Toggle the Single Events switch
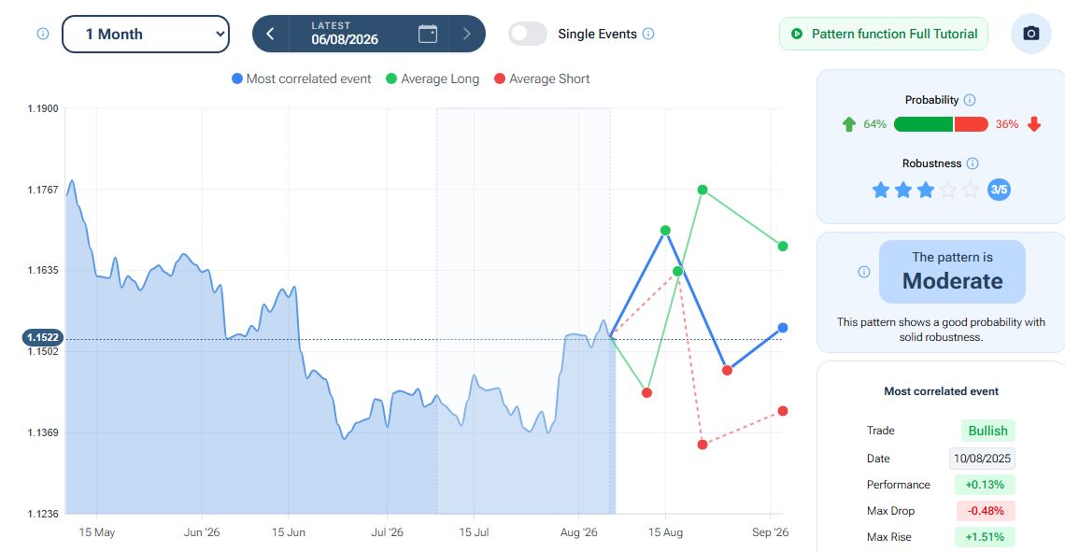Viewport: 1065px width, 552px height. 528,34
